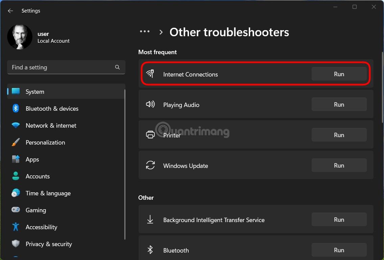Open Bluetooth & devices in sidebar

point(66,108)
